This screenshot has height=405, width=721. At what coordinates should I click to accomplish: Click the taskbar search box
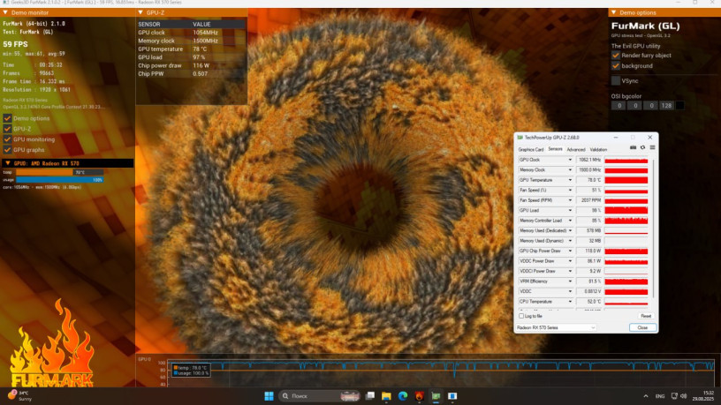pos(320,396)
